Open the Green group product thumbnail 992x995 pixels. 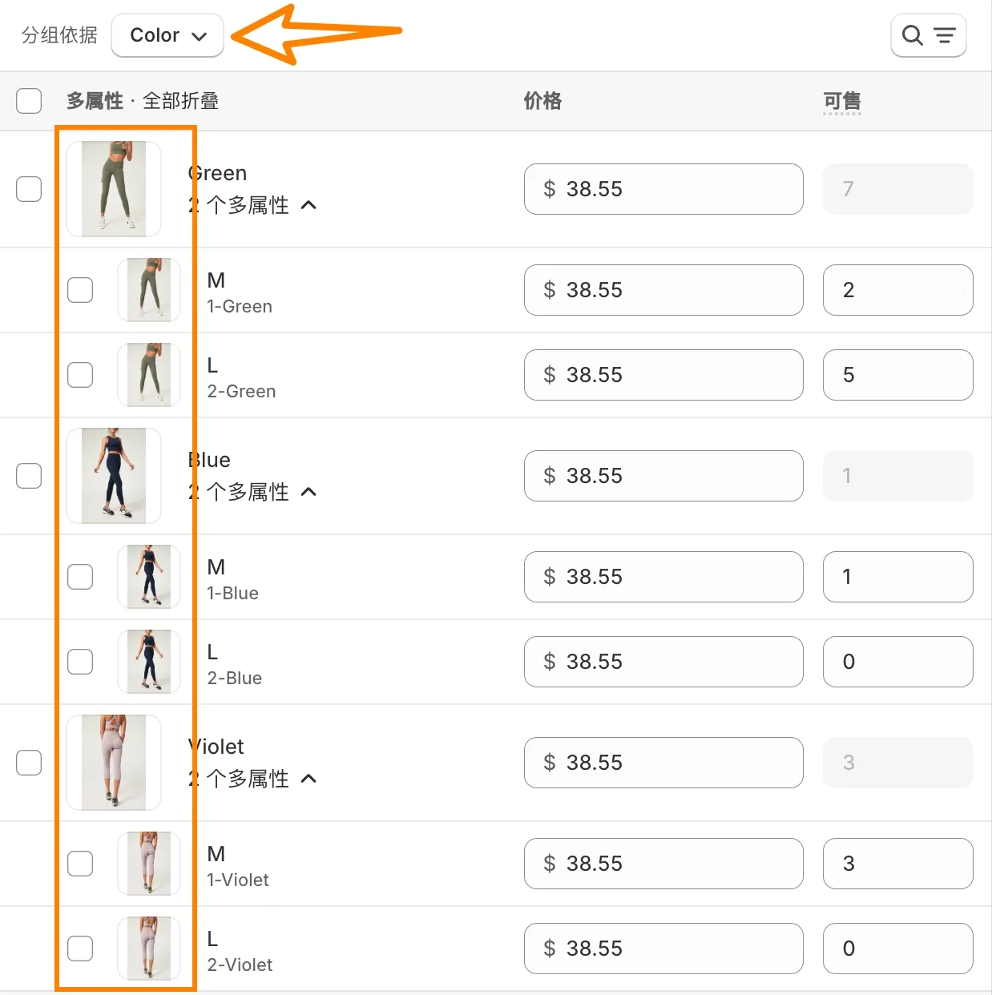(x=113, y=189)
